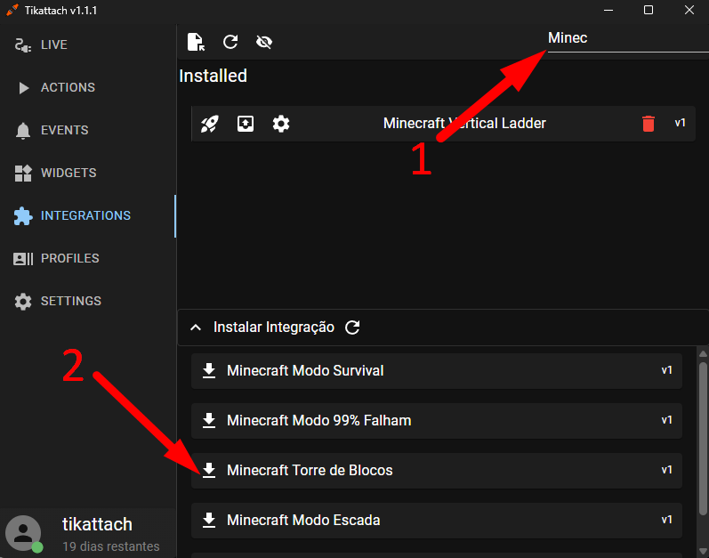Screen dimensions: 709x558
Task: Launch Minecraft Vertical Ladder with rocket icon
Action: tap(209, 124)
